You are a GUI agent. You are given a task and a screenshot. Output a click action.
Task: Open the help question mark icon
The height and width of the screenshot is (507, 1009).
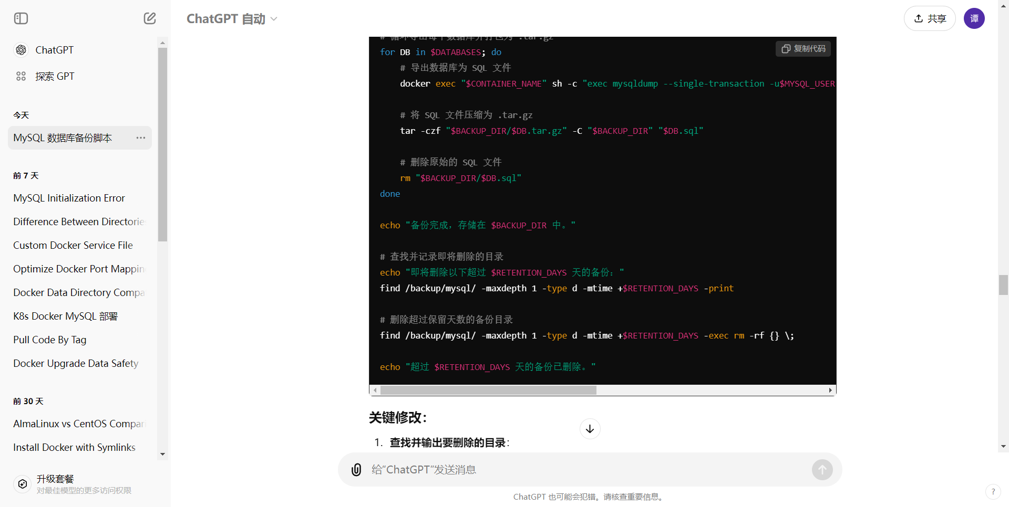993,492
